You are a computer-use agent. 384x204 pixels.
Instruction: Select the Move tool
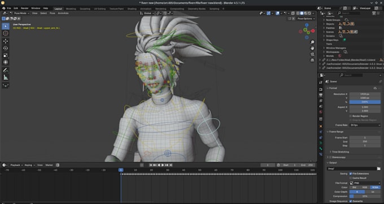[6, 41]
